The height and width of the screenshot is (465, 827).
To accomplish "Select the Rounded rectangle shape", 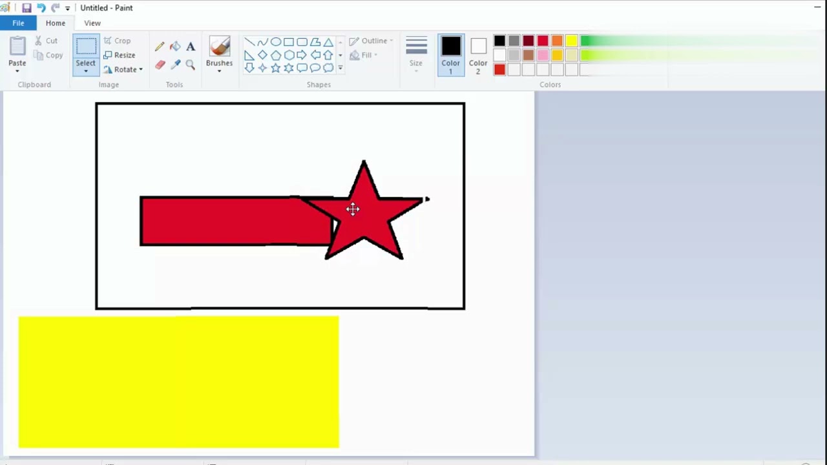I will point(302,42).
